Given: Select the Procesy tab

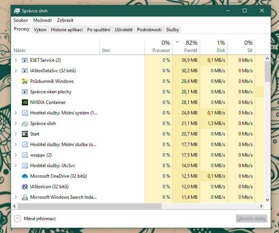Looking at the screenshot, I should 22,29.
